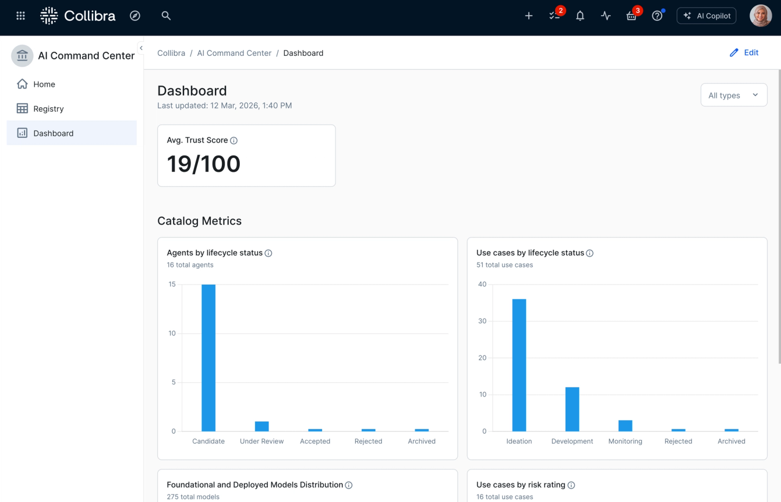The height and width of the screenshot is (502, 781).
Task: Go to Home in the AI Command Center sidebar
Action: pos(45,84)
